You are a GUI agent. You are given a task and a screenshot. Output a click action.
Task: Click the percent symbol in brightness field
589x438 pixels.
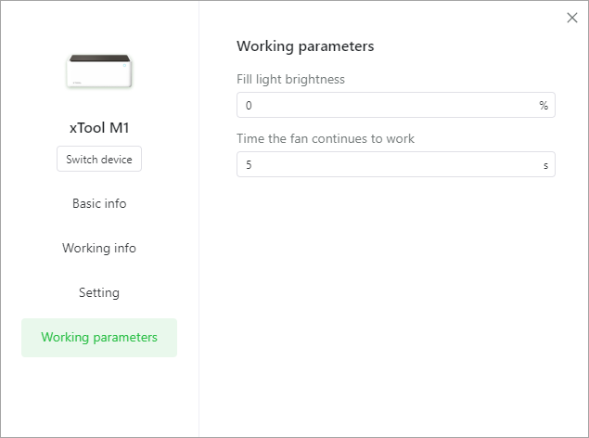(544, 105)
